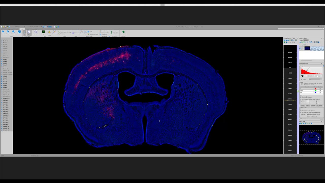Launch the 3D visualize tool
The image size is (325, 183).
pos(49,33)
